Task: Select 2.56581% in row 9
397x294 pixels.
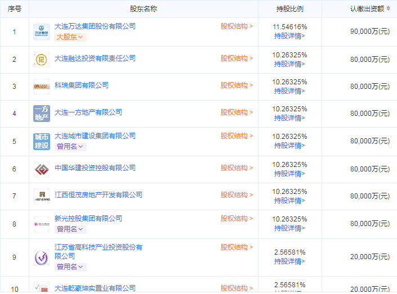Action: (x=290, y=252)
